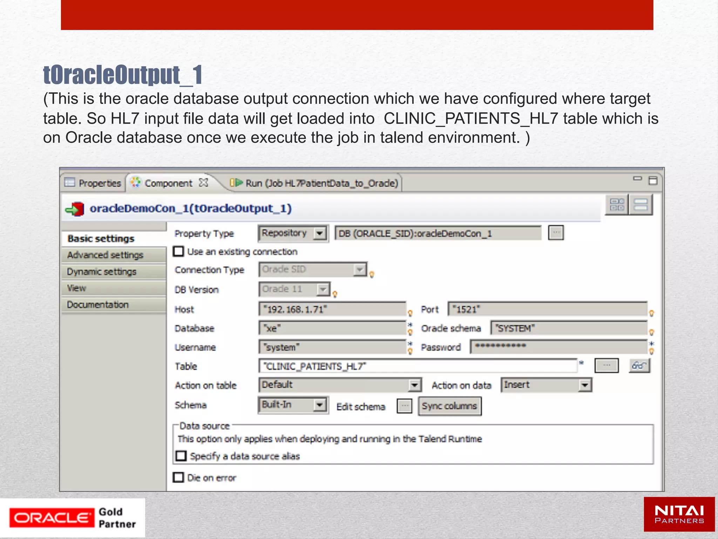Click the table-view layout icon in the header
The image size is (718, 539).
[617, 205]
